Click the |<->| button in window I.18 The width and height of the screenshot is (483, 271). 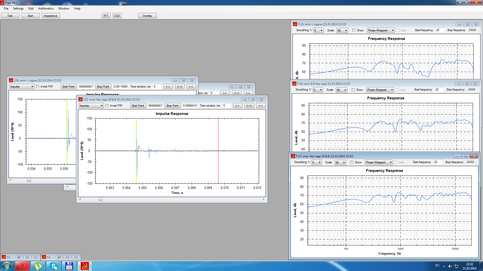coord(180,87)
